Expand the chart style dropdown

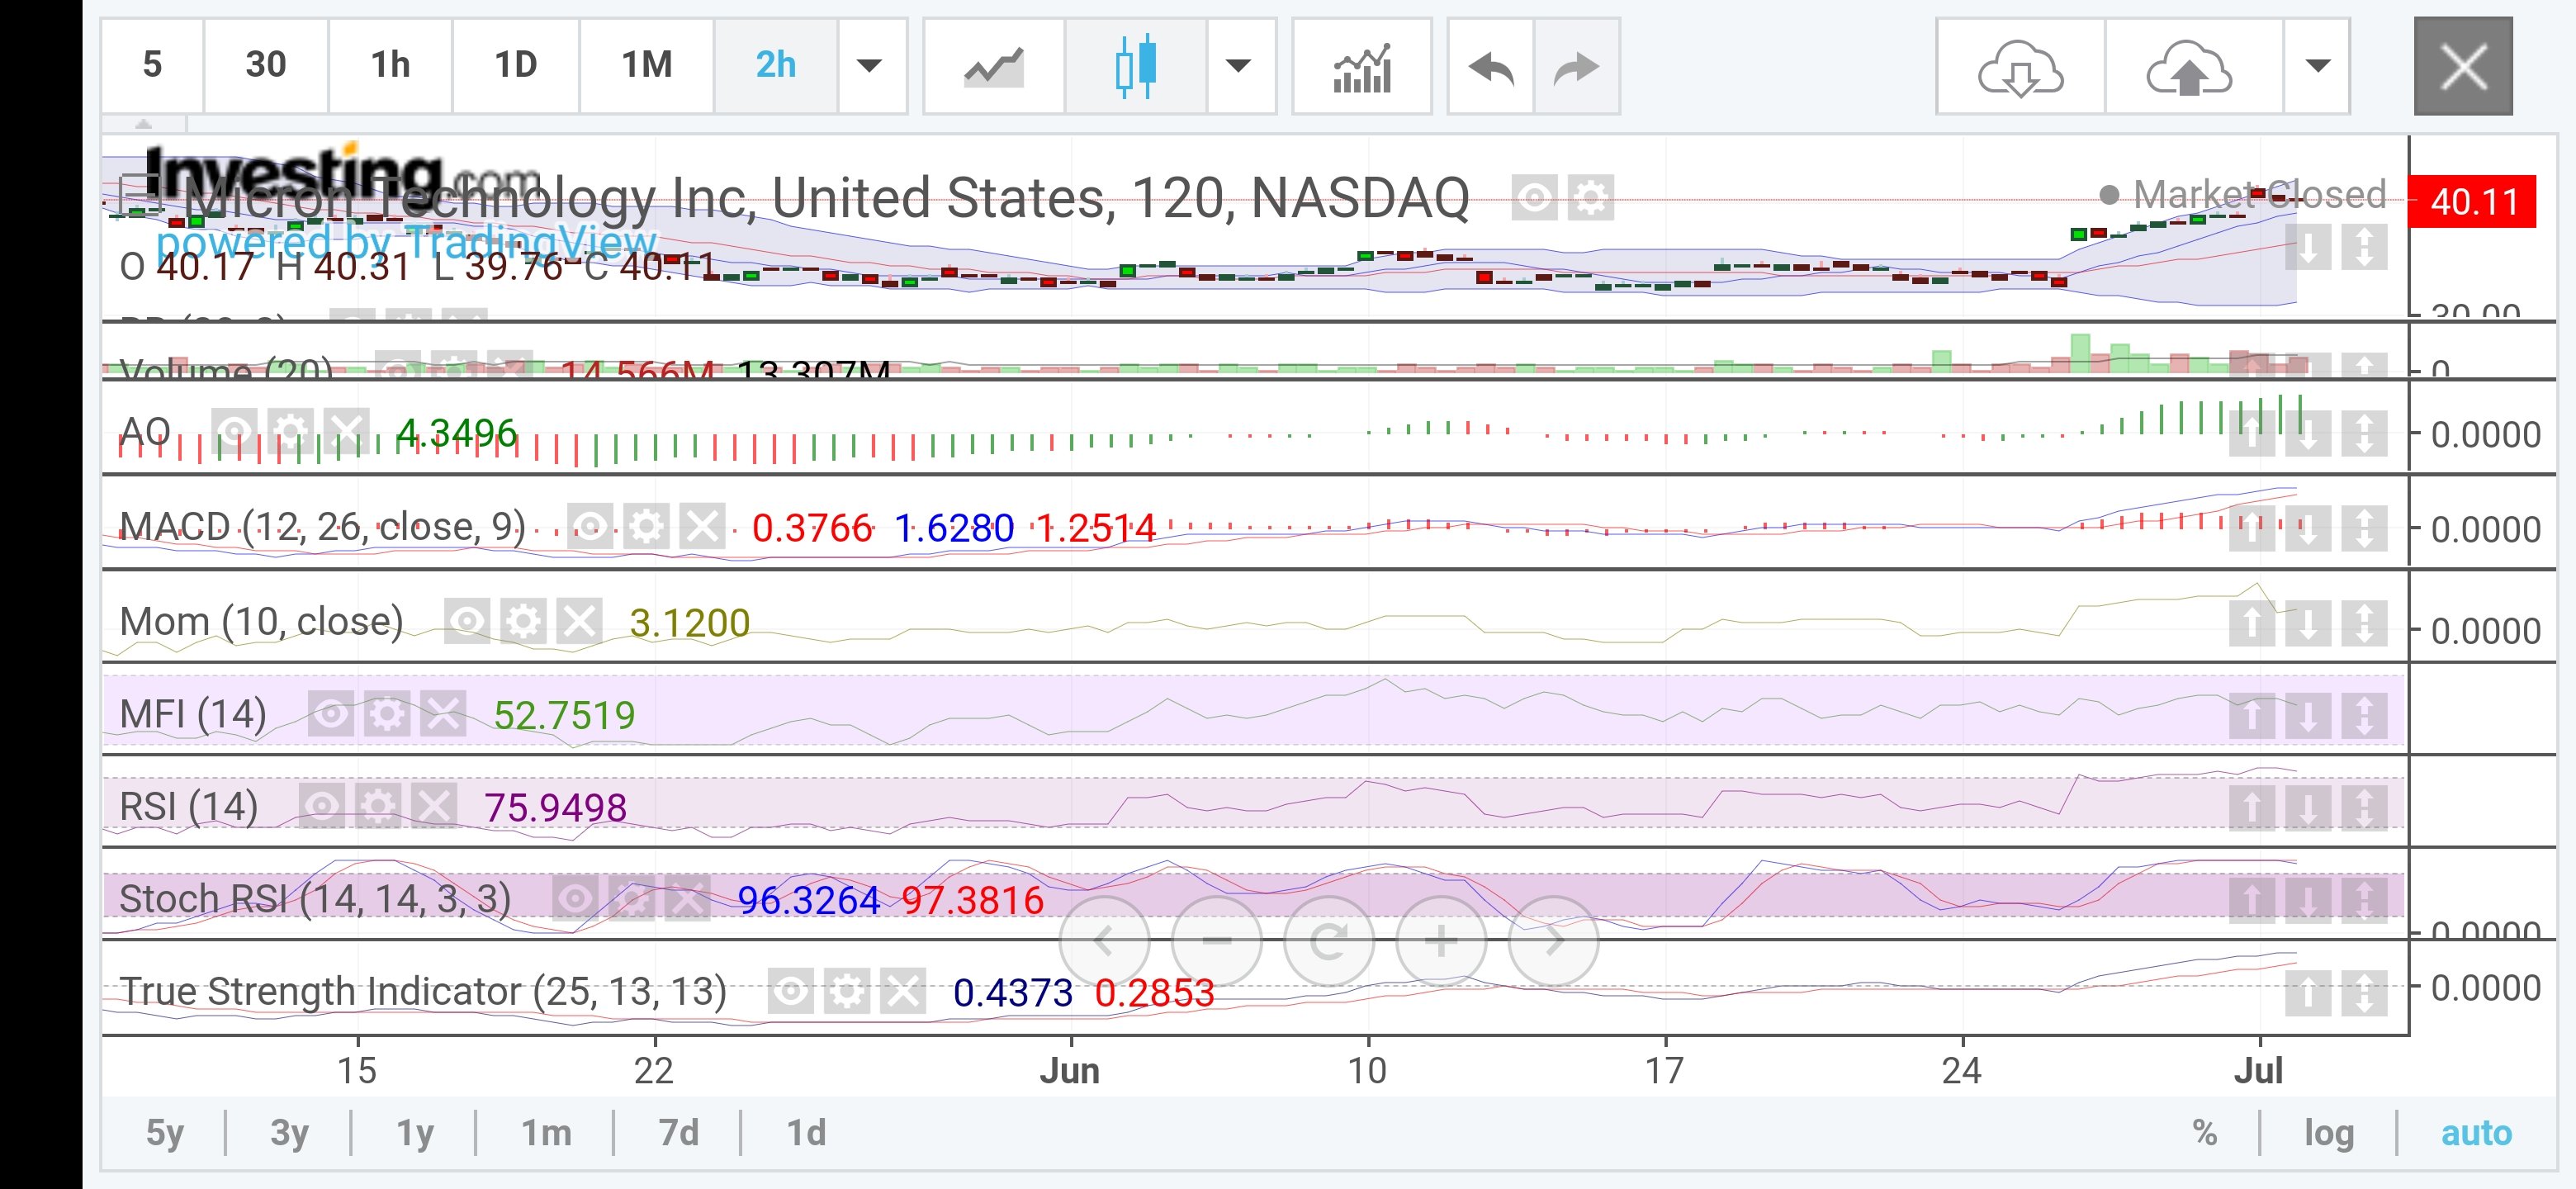(x=1239, y=66)
